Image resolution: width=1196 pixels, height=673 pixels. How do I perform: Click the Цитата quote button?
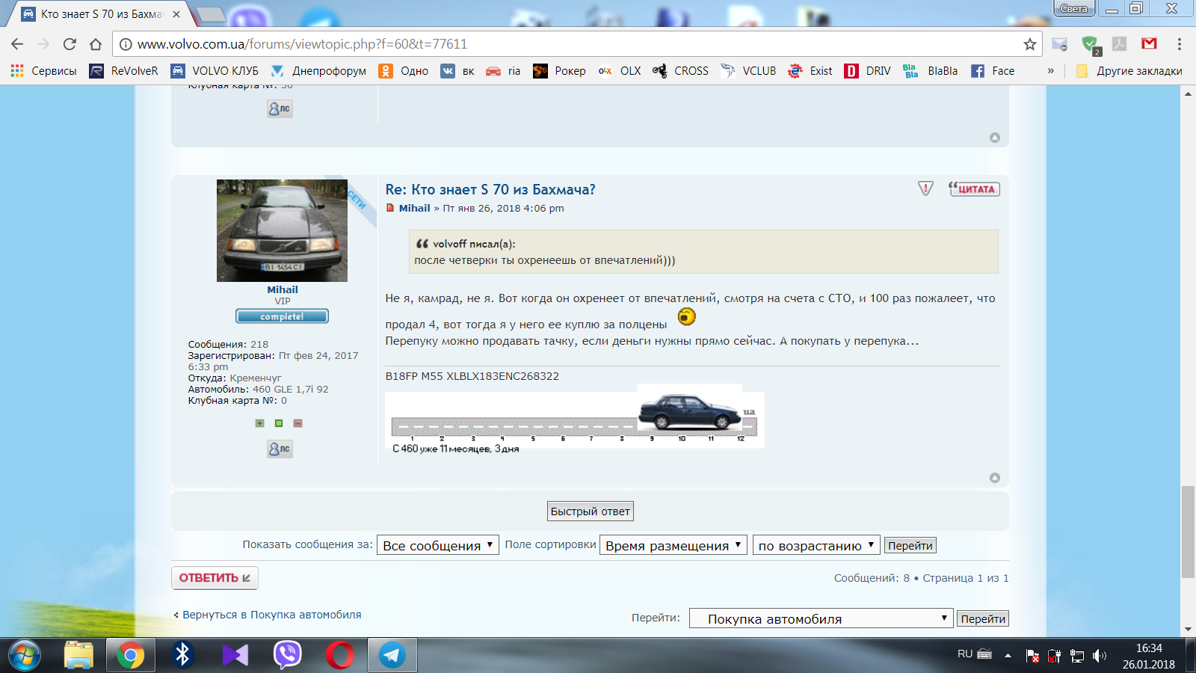click(x=974, y=188)
